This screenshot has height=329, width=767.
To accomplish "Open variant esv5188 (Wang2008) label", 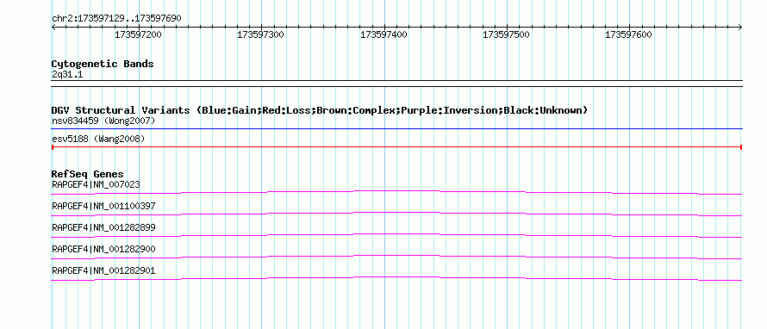I will pos(98,140).
